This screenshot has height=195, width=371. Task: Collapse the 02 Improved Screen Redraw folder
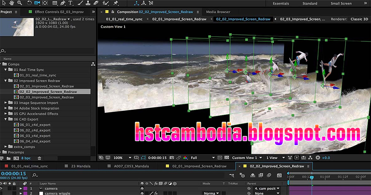6,81
